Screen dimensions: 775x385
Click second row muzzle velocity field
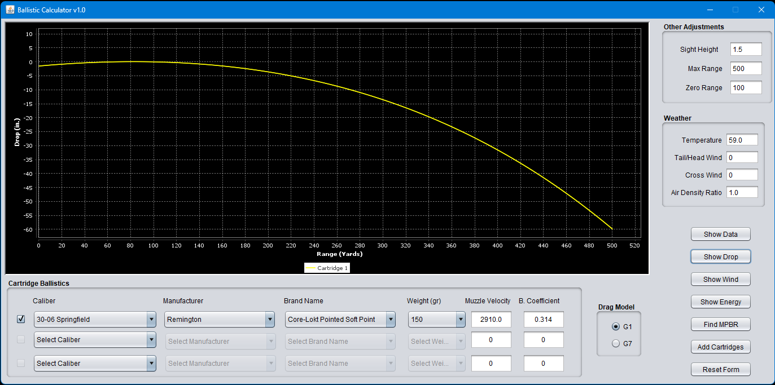tap(491, 340)
